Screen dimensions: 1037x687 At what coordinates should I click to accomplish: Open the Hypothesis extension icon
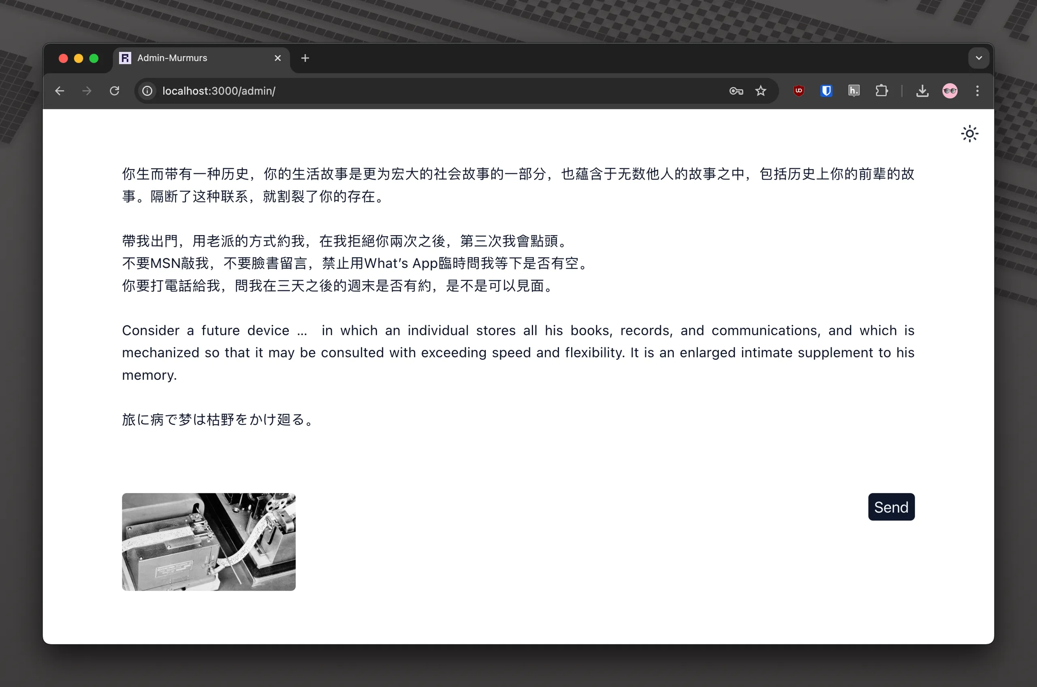click(854, 91)
